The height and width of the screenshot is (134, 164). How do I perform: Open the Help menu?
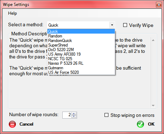[x=12, y=13]
